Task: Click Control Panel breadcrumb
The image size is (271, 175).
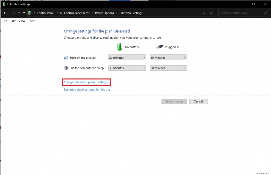Action: [45, 13]
